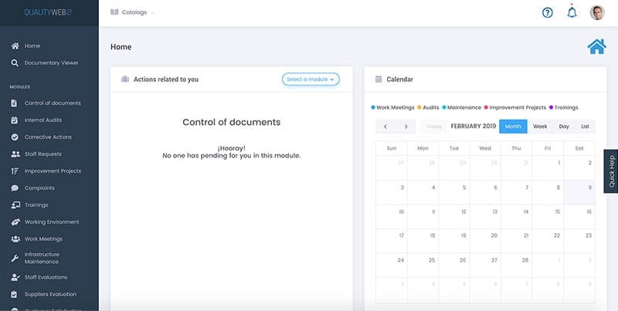618x311 pixels.
Task: Toggle Trainings legend dot in calendar
Action: pyautogui.click(x=551, y=107)
